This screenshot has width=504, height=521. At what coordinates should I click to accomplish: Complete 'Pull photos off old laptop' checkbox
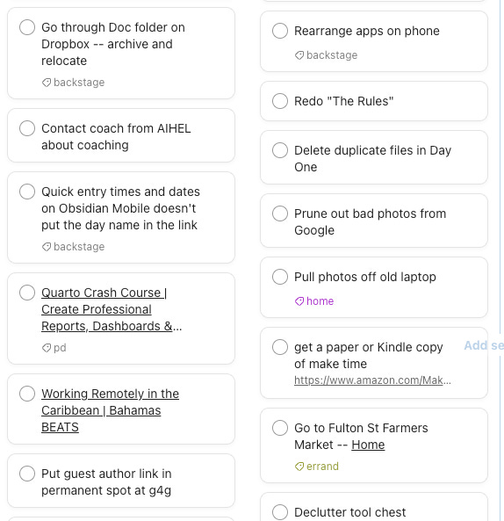tap(280, 277)
